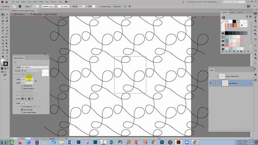Select the Type tool
The height and width of the screenshot is (145, 258).
pyautogui.click(x=3, y=24)
